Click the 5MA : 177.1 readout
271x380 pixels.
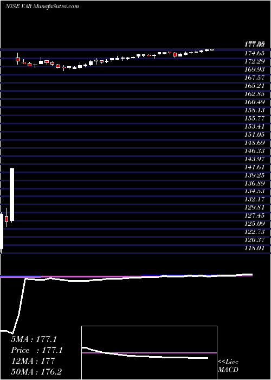[34, 339]
